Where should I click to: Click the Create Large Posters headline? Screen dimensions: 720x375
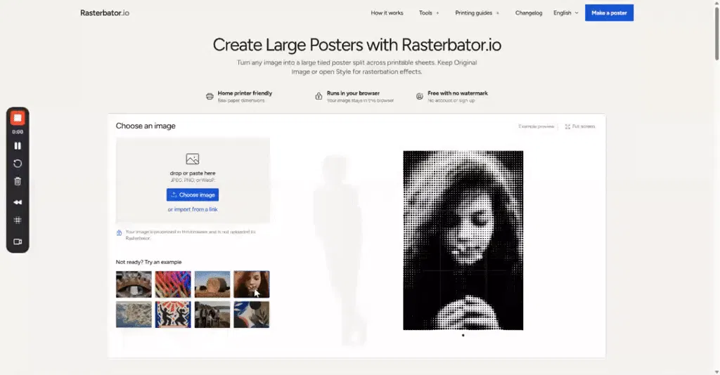[356, 45]
